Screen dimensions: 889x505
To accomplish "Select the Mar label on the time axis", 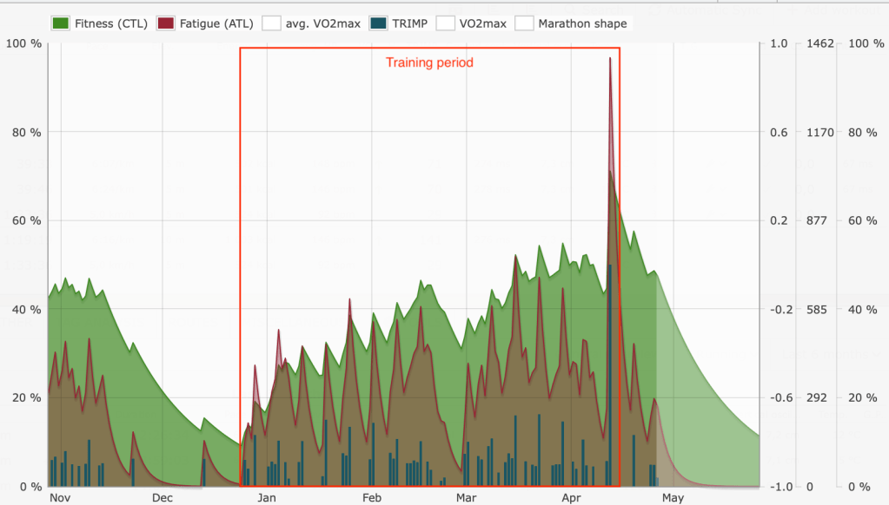I will coord(467,498).
